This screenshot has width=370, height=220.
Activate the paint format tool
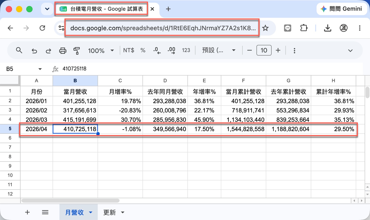pyautogui.click(x=77, y=50)
